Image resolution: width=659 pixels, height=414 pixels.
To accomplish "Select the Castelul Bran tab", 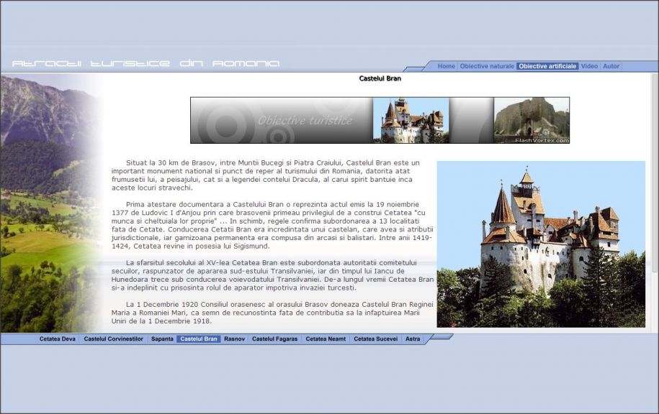I will pos(198,339).
